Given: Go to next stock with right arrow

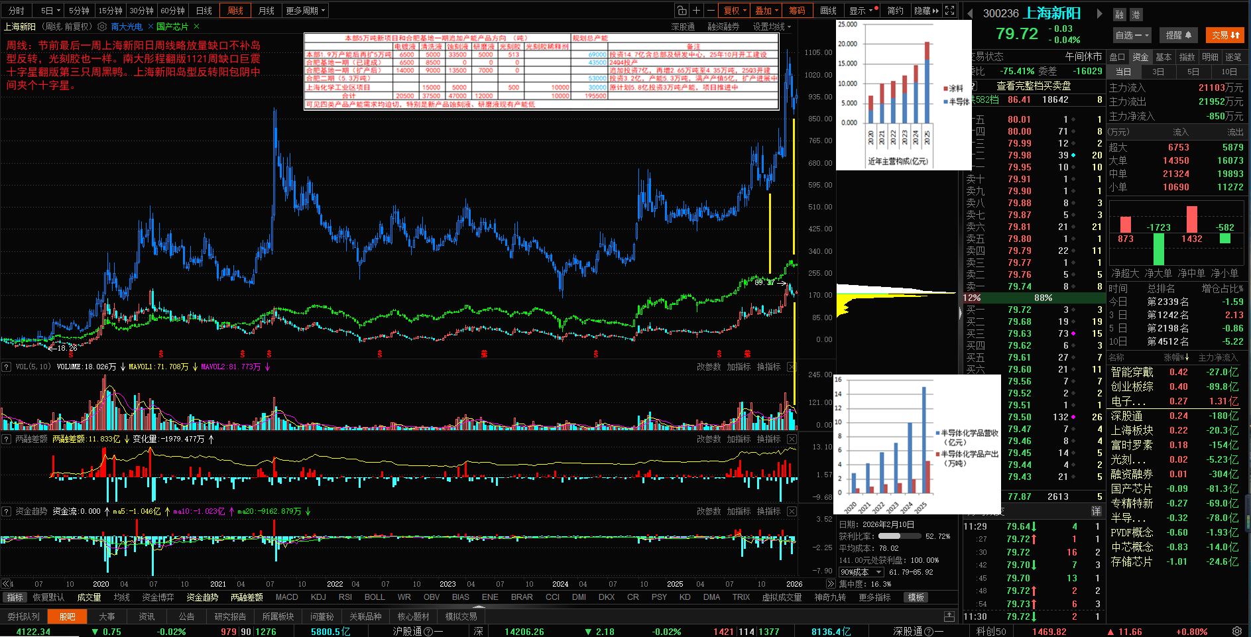Looking at the screenshot, I should (x=1099, y=13).
